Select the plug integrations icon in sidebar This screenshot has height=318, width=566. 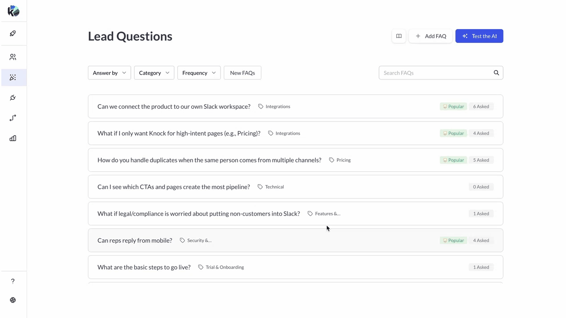point(13,98)
